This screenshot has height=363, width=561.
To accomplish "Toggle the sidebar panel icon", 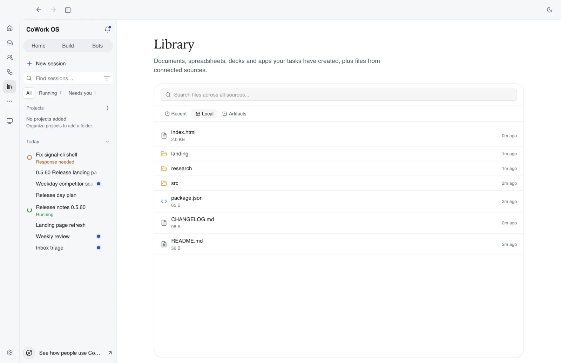I will tap(68, 10).
